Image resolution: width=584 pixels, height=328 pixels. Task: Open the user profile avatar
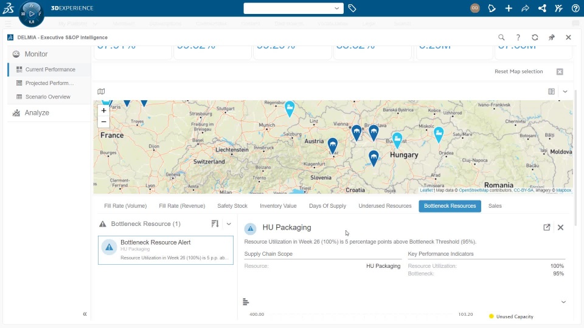(475, 8)
